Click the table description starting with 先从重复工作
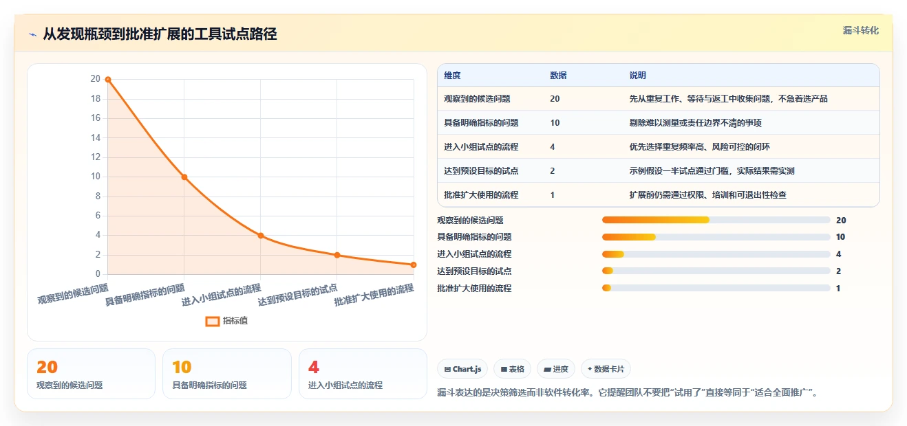Viewport: 907px width, 426px height. tap(728, 99)
